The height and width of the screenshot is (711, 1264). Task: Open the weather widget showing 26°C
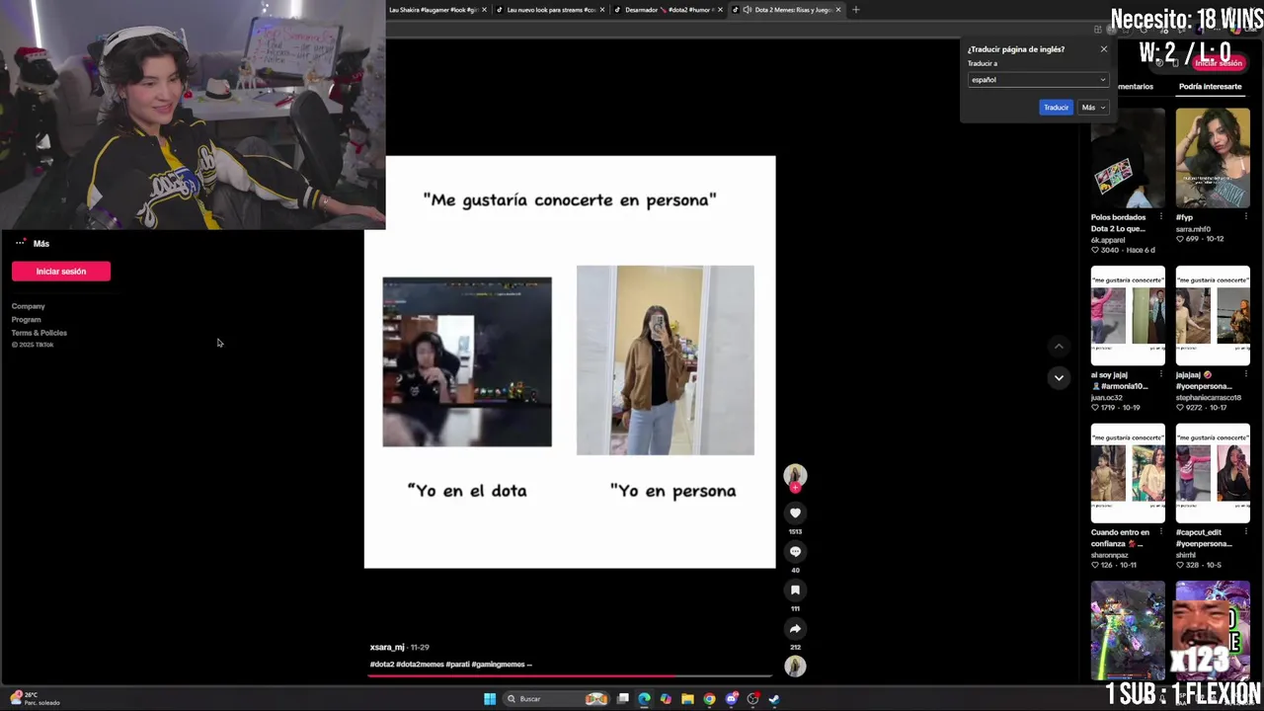click(35, 698)
